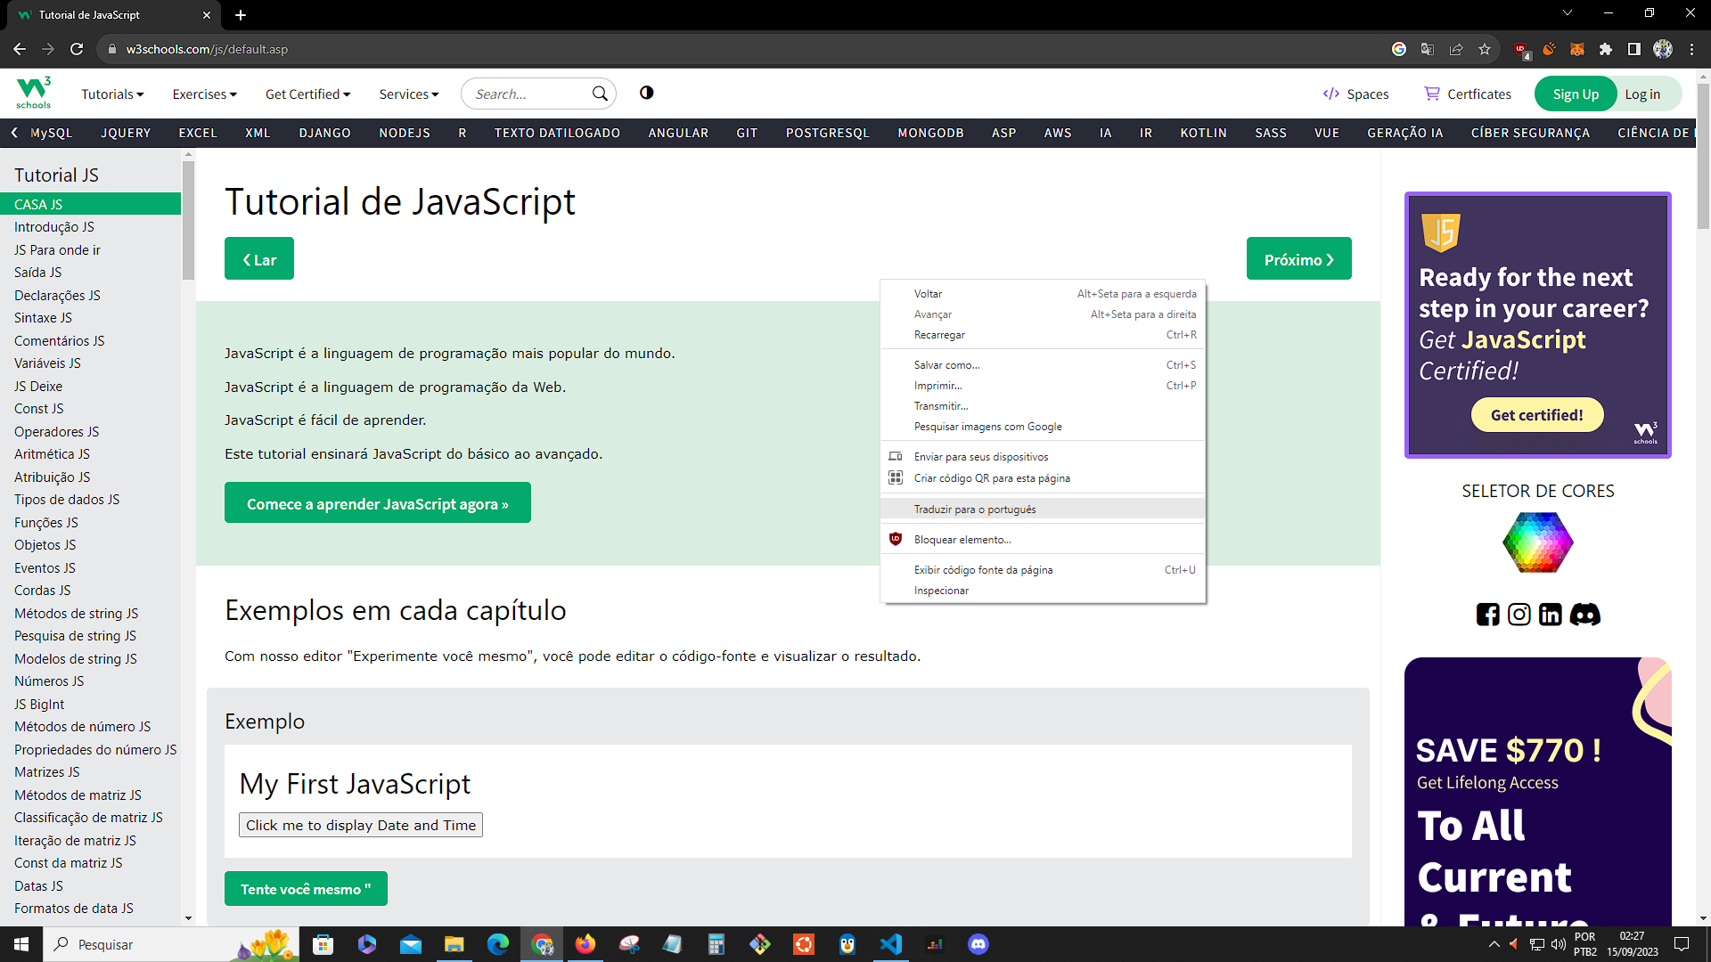Viewport: 1711px width, 962px height.
Task: Click the browser address bar URL
Action: pyautogui.click(x=207, y=49)
